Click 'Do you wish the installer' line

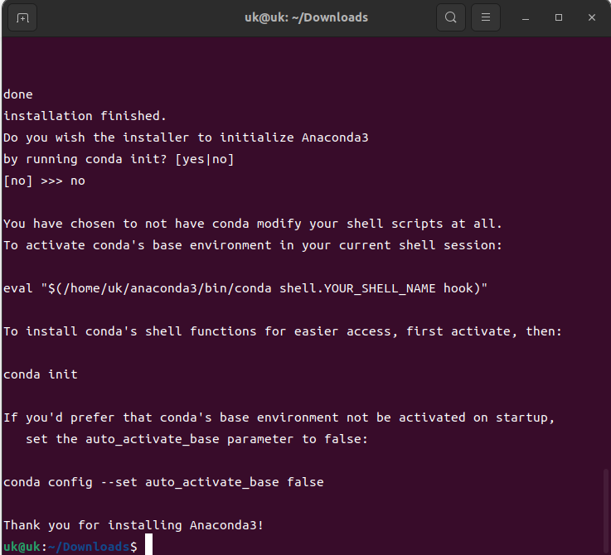coord(186,138)
